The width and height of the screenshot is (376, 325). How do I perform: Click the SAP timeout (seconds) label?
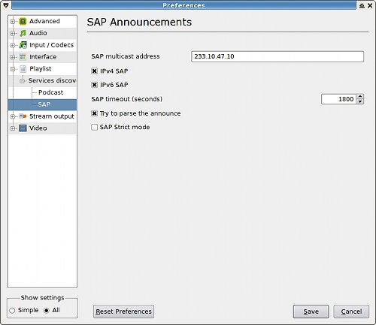(126, 99)
